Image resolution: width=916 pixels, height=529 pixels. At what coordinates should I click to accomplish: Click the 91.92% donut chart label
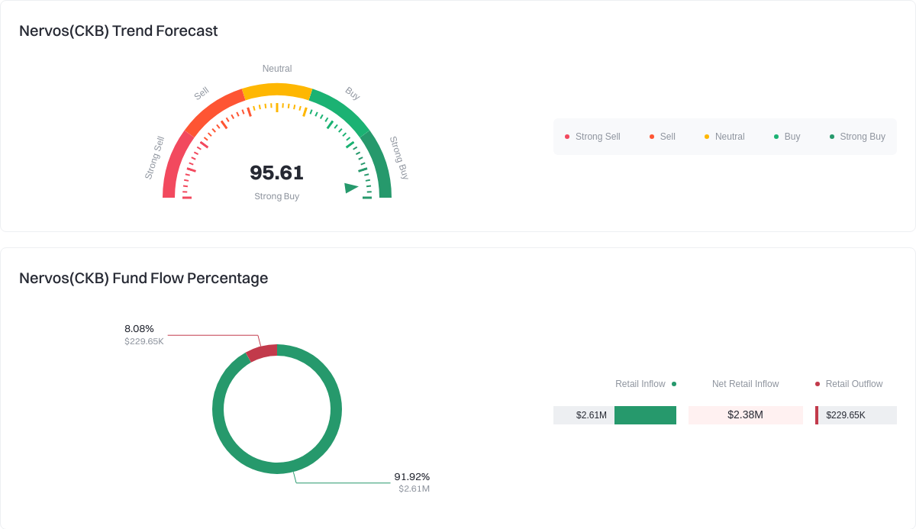[x=411, y=477]
